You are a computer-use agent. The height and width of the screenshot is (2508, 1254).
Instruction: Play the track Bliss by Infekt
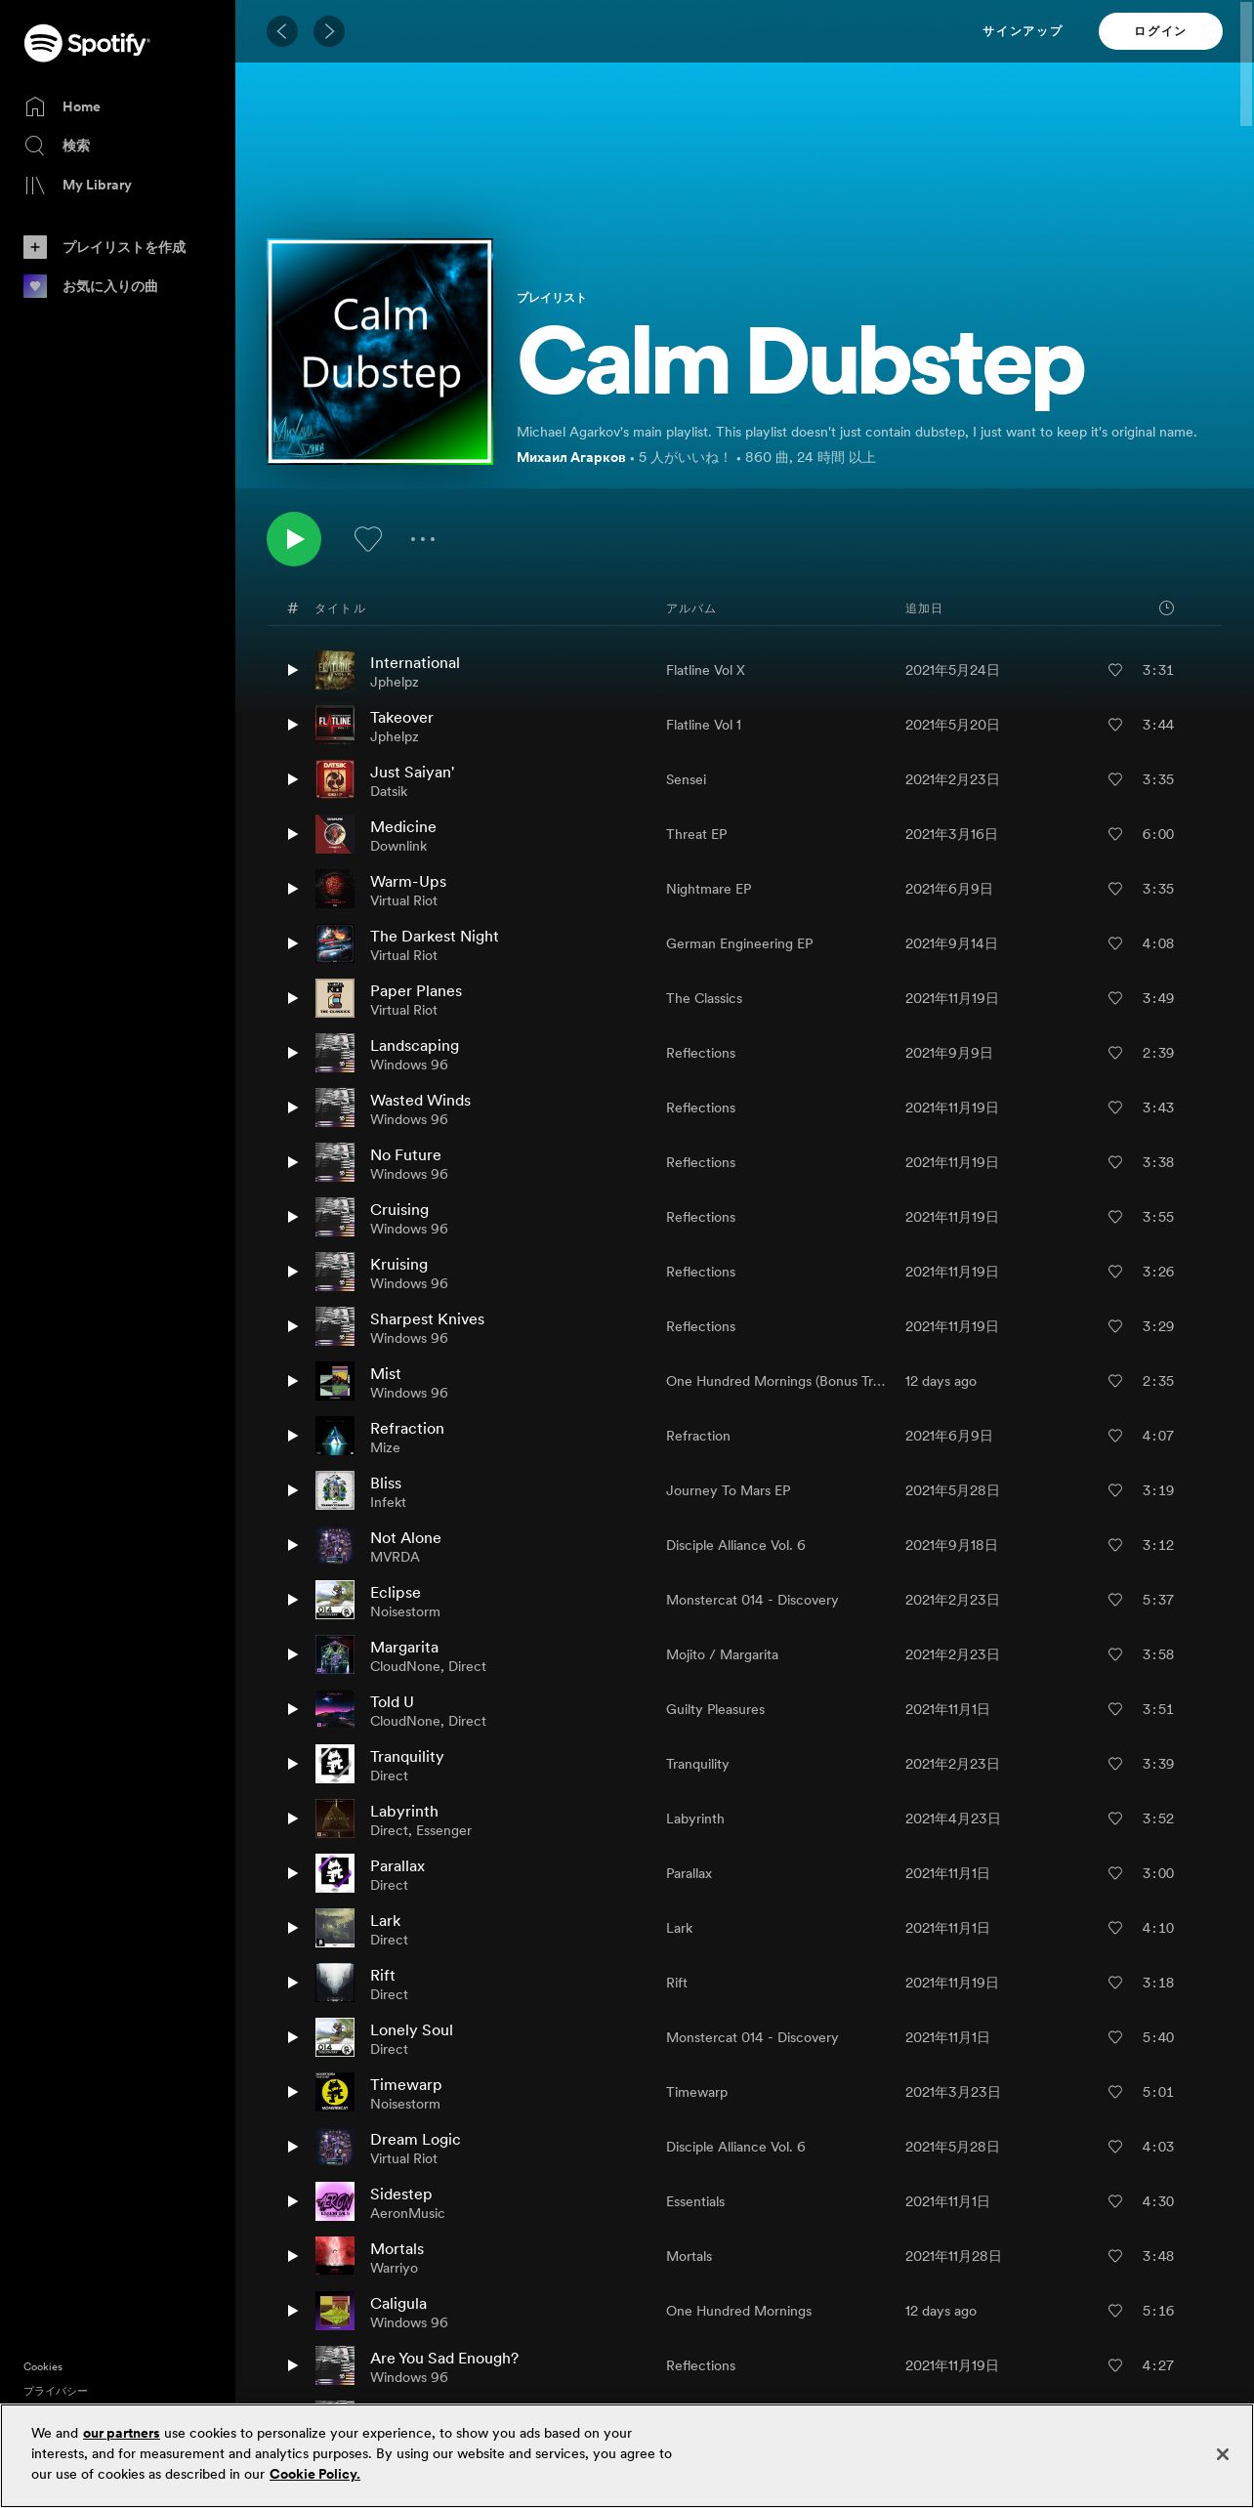(292, 1490)
